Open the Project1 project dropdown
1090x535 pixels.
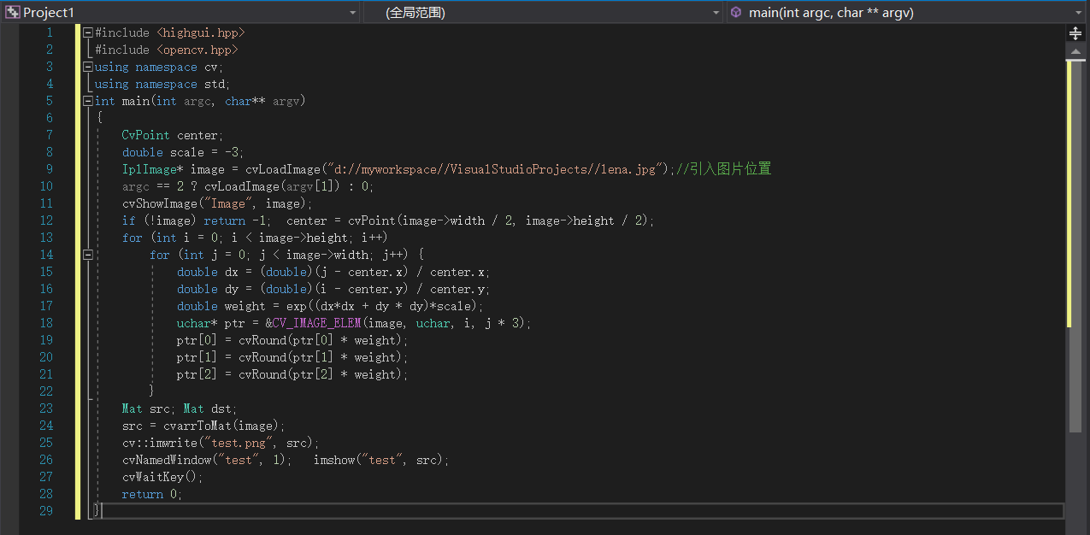coord(353,13)
